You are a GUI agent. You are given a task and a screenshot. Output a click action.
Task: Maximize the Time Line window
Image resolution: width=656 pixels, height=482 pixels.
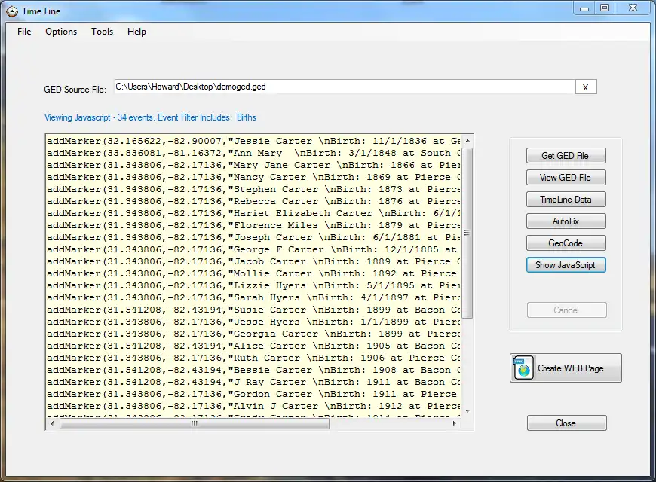(x=605, y=8)
